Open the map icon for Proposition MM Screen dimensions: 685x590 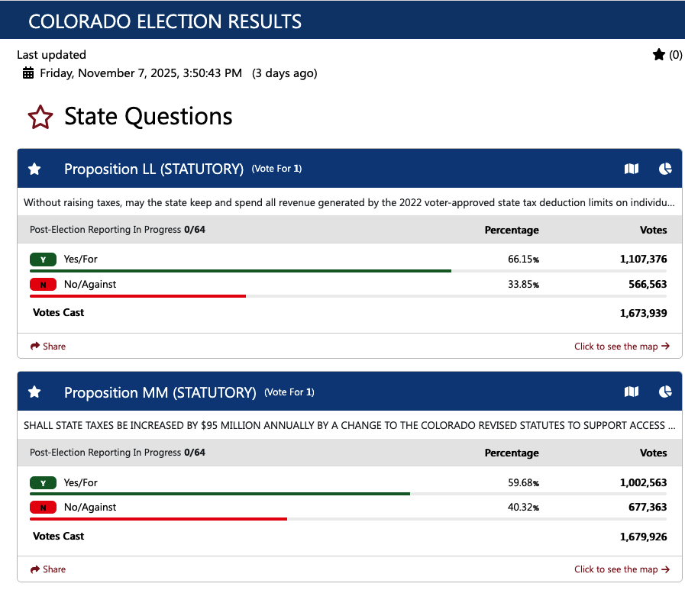632,392
